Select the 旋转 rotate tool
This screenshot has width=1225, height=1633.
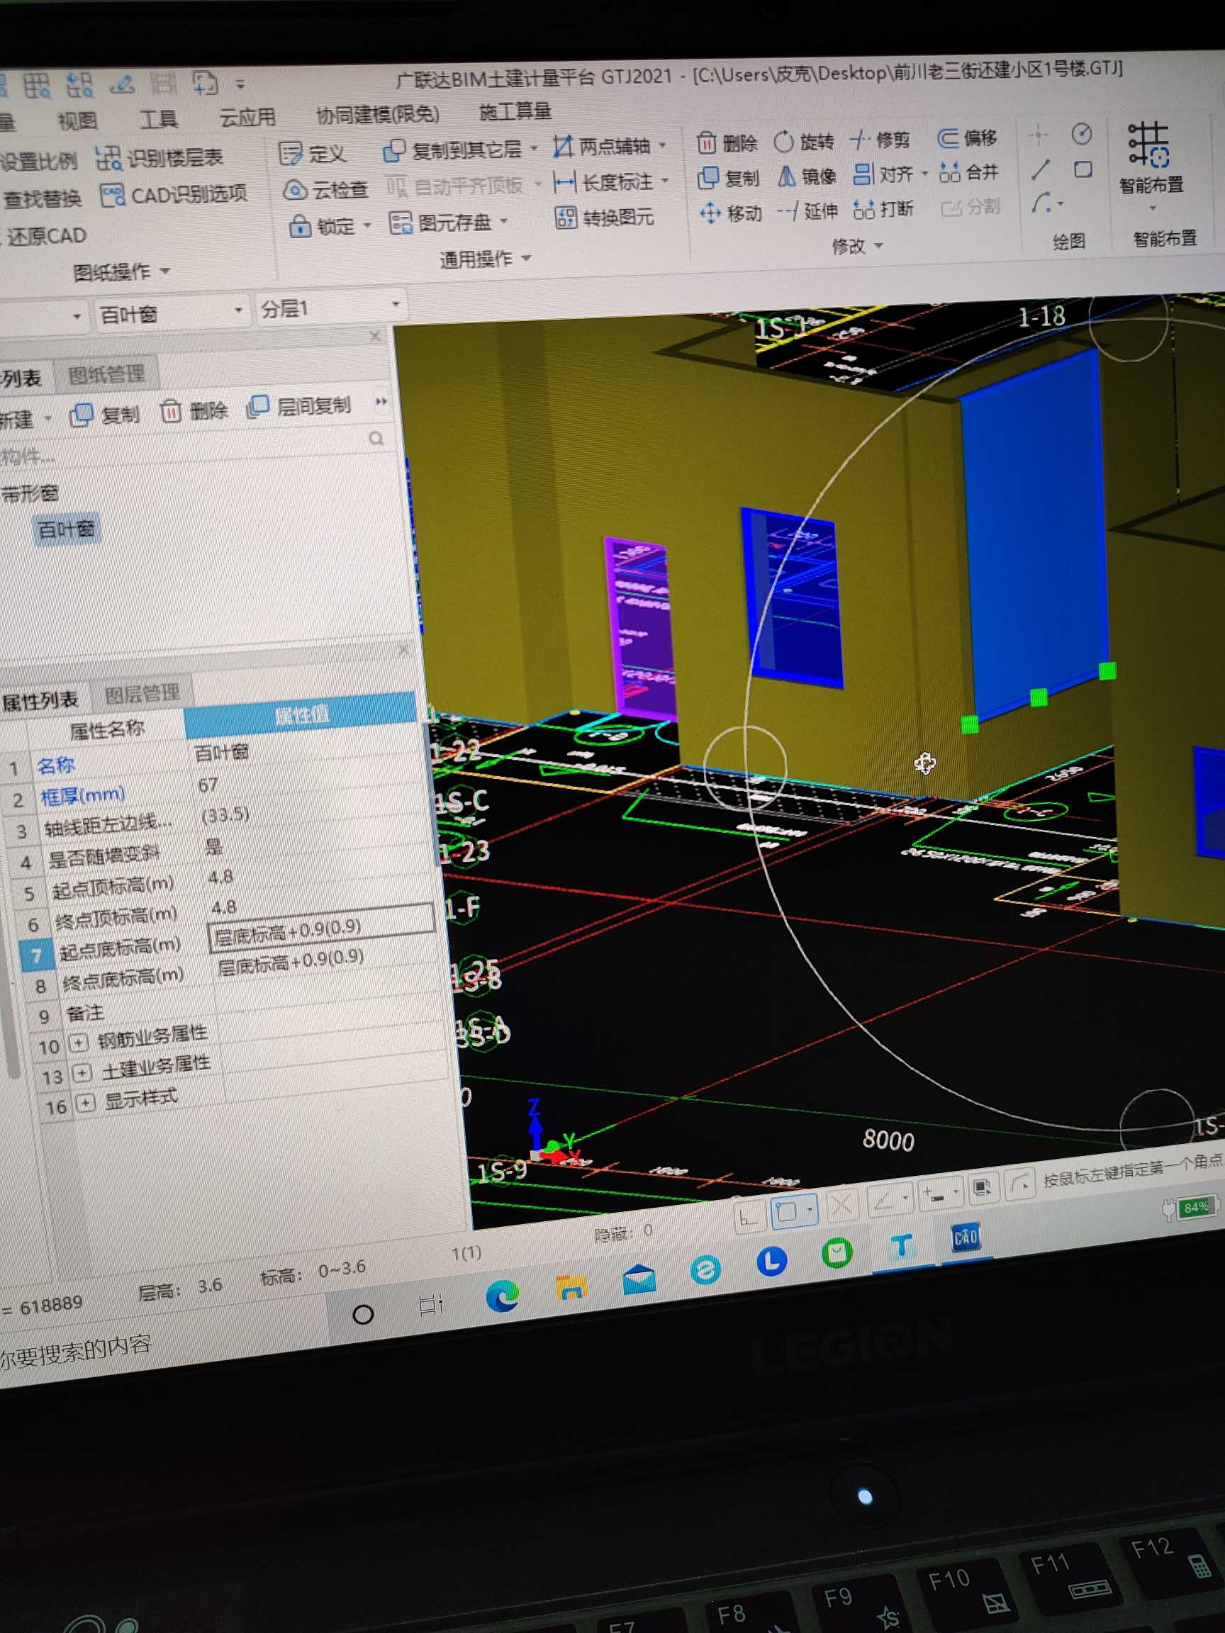804,141
